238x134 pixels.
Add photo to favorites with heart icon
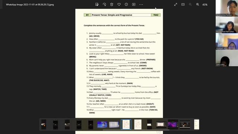coord(119,4)
